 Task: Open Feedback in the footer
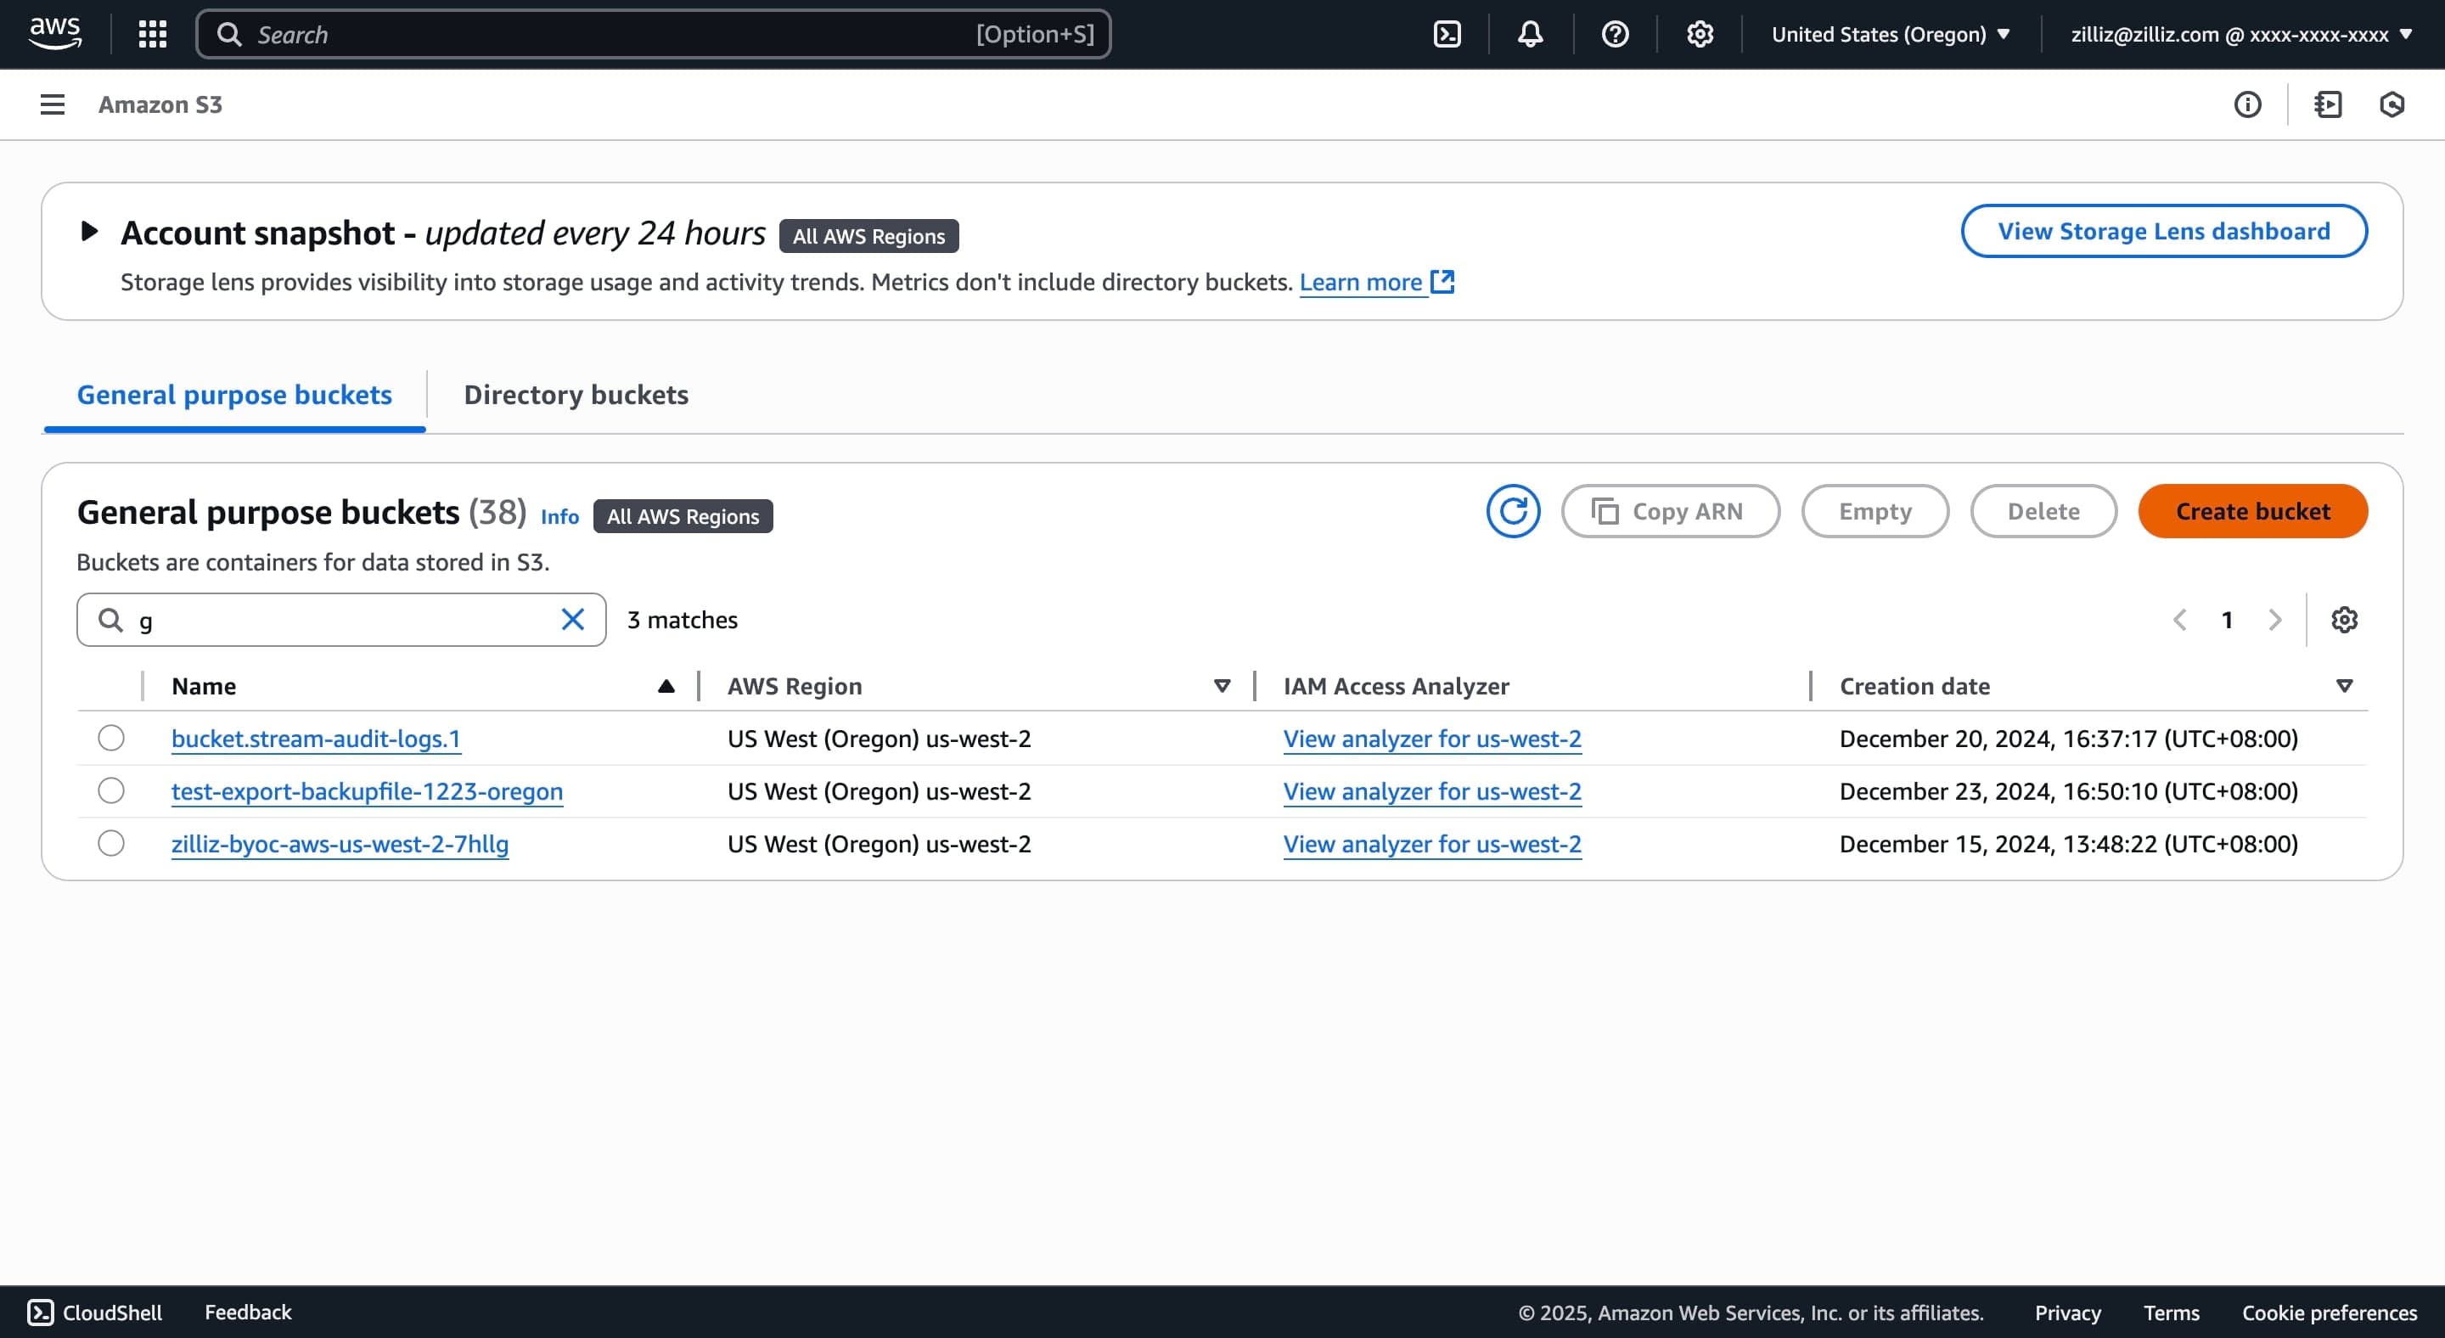[248, 1313]
